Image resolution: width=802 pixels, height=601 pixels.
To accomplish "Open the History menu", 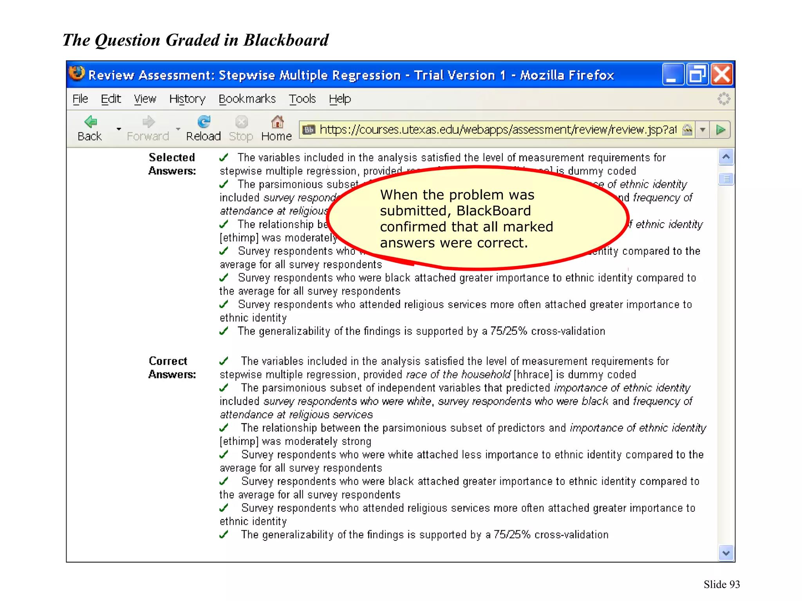I will (x=187, y=99).
